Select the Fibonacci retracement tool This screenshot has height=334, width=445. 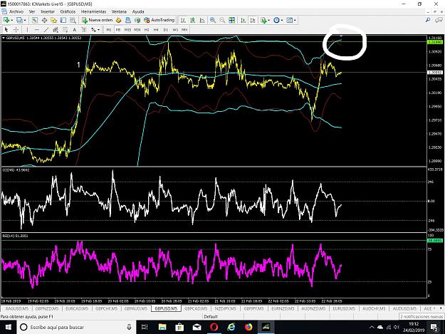[65, 29]
